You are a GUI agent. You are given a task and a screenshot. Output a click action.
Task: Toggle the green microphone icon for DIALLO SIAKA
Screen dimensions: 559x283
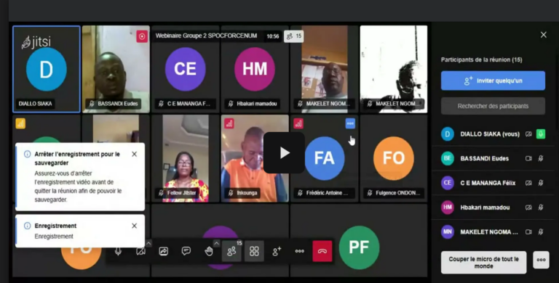point(541,134)
